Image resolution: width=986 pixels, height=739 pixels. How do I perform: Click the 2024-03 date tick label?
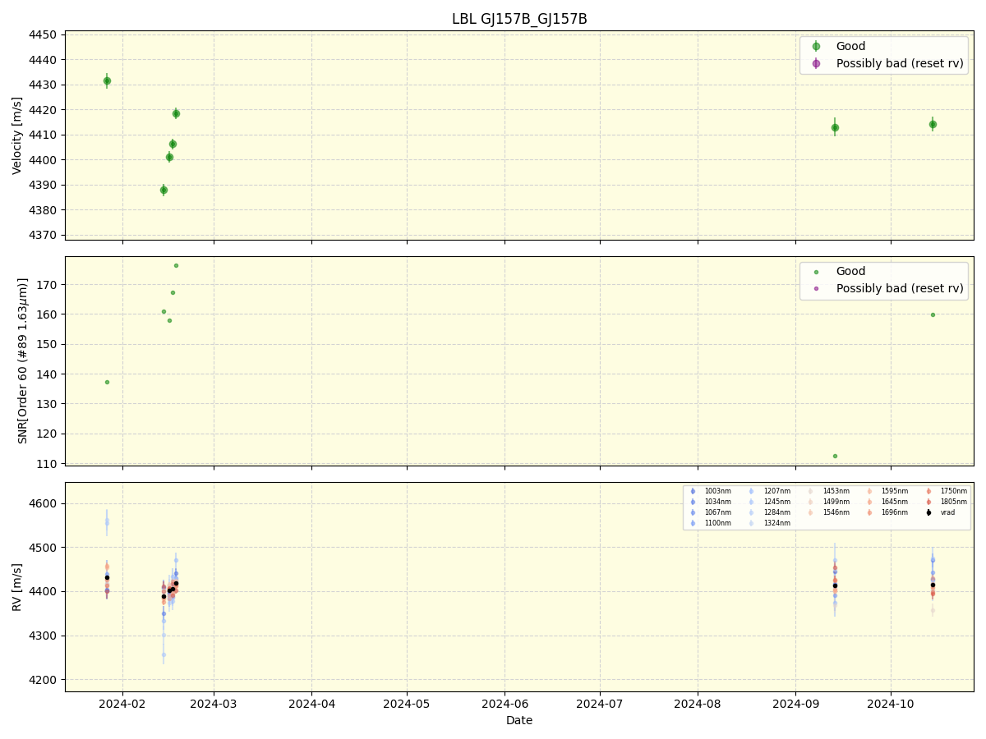pos(214,704)
